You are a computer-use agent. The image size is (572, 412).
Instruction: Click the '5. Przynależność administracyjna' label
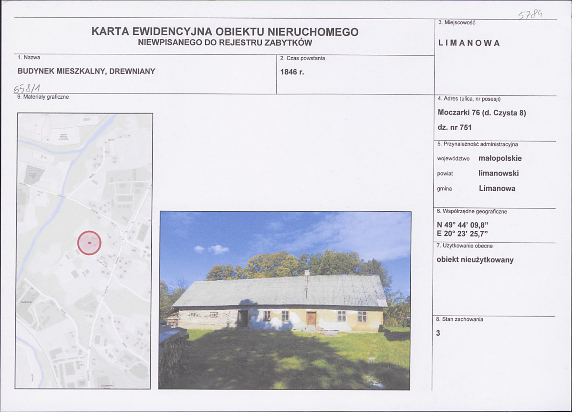478,144
